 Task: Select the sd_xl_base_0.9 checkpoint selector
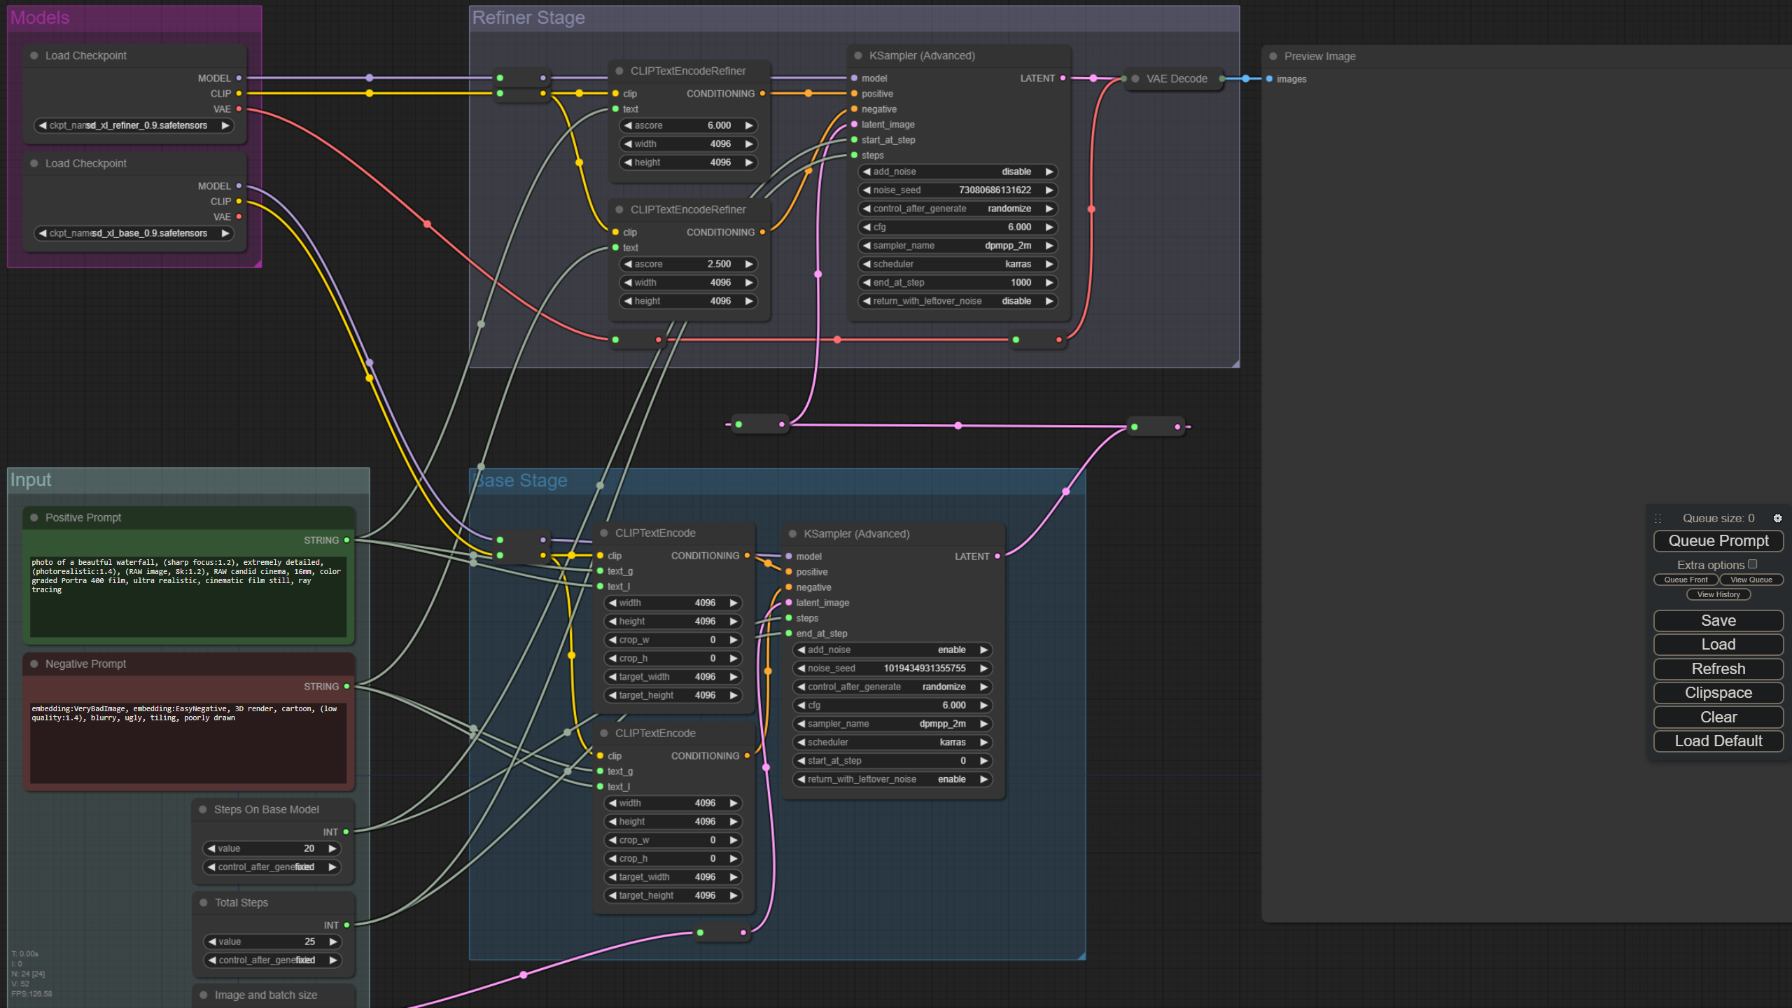click(x=133, y=233)
